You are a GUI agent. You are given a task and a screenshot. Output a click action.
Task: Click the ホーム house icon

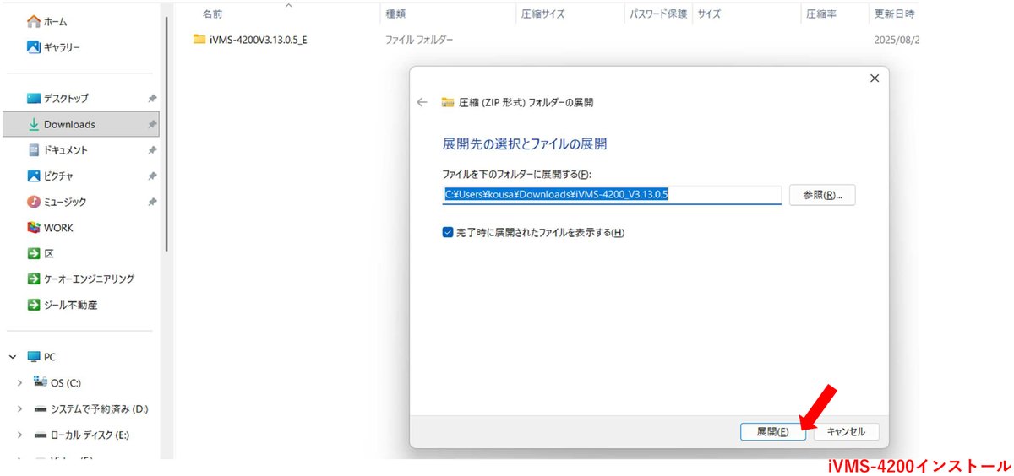click(x=34, y=21)
